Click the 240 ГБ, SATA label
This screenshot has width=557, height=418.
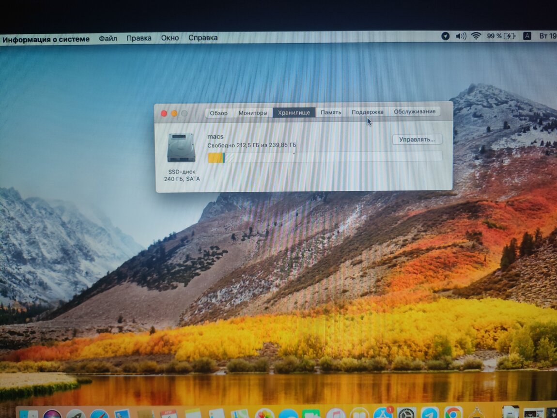point(182,179)
